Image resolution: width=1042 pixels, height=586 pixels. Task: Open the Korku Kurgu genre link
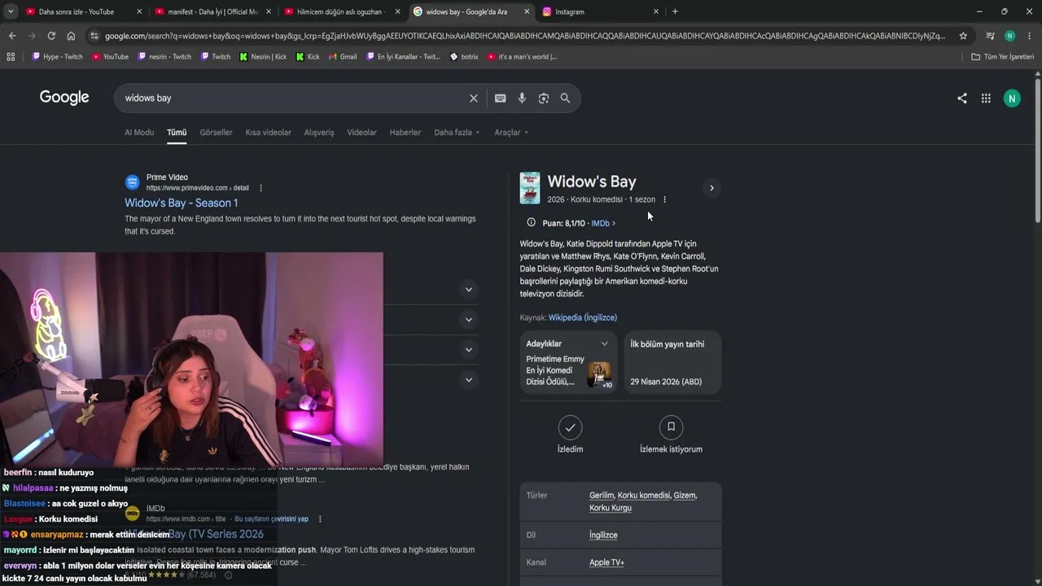611,508
